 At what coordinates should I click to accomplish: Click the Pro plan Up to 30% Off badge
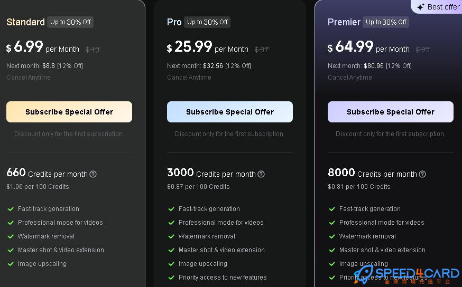coord(207,22)
